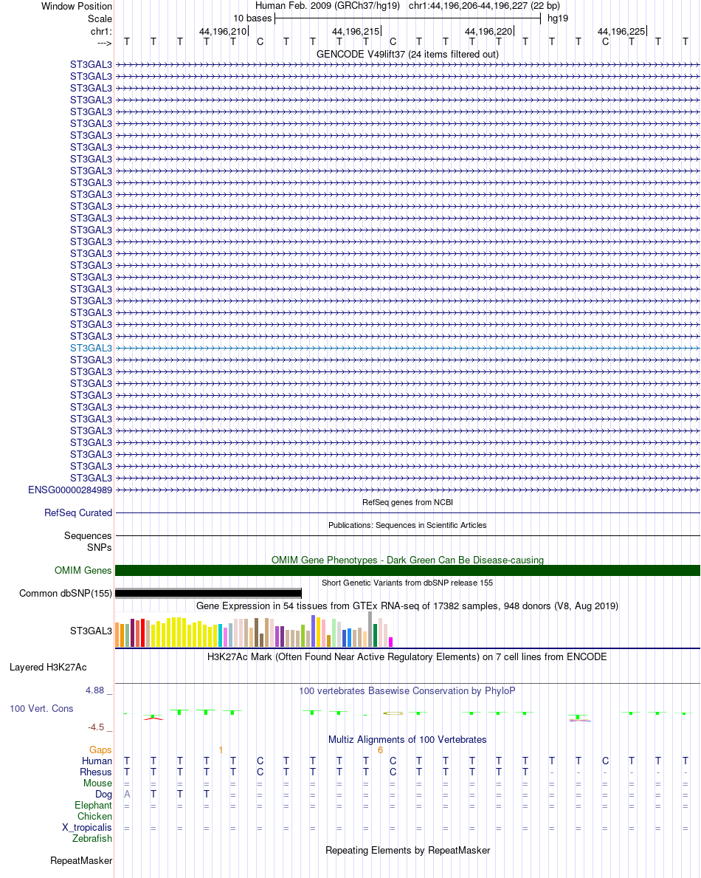
Task: Select the 'Chicken' alignment row label
Action: pyautogui.click(x=94, y=817)
